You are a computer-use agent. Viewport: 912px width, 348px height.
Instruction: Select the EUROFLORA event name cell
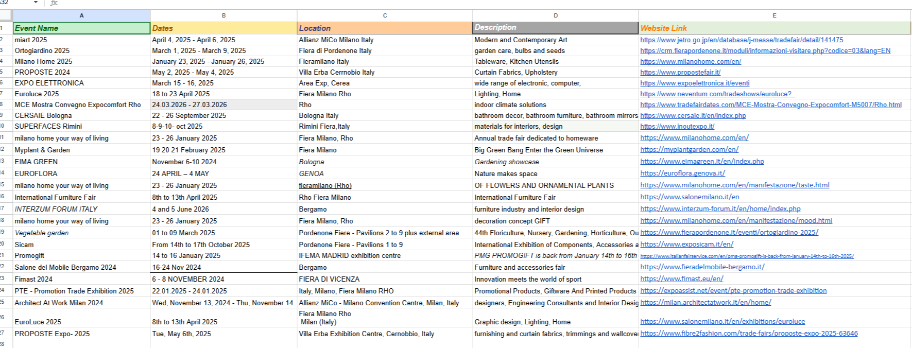click(x=81, y=174)
